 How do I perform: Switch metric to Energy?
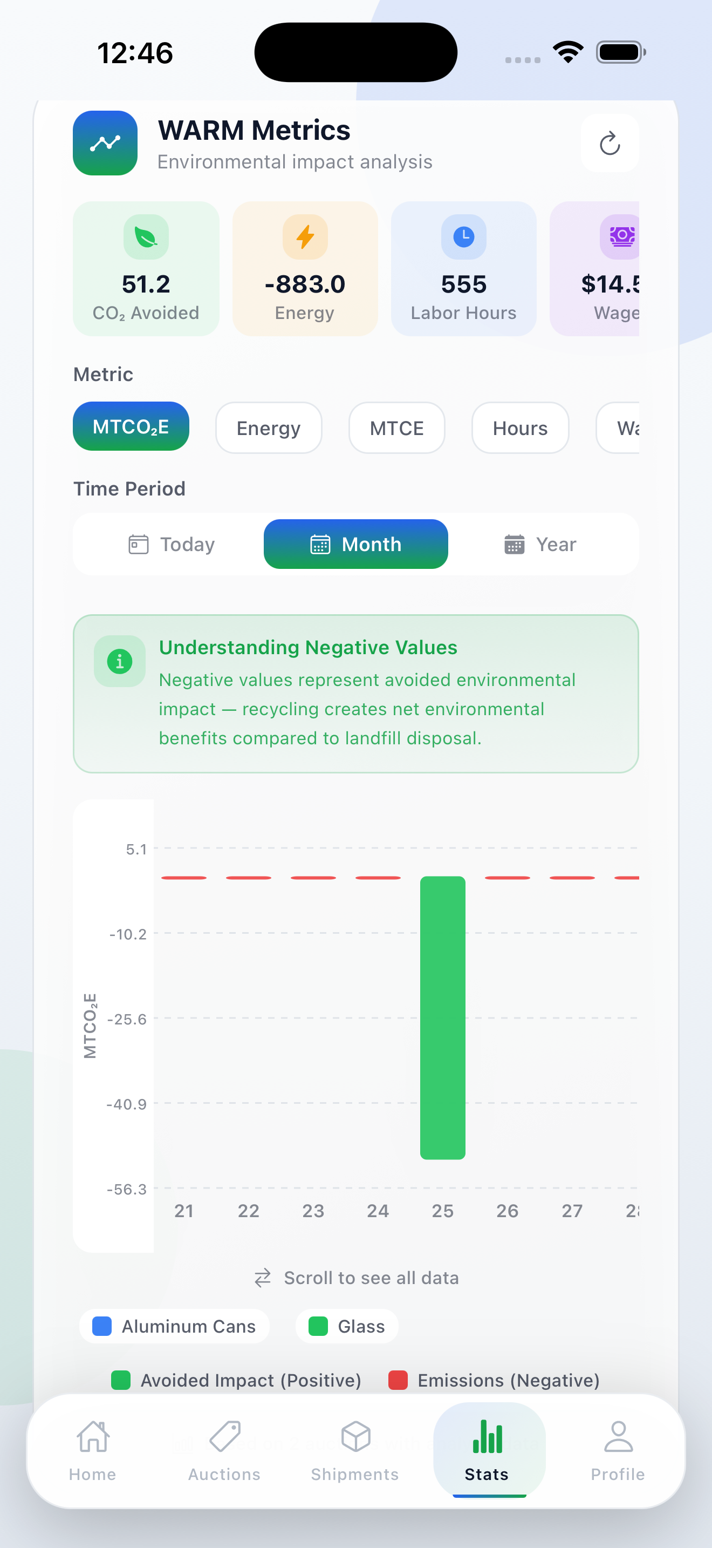click(269, 428)
